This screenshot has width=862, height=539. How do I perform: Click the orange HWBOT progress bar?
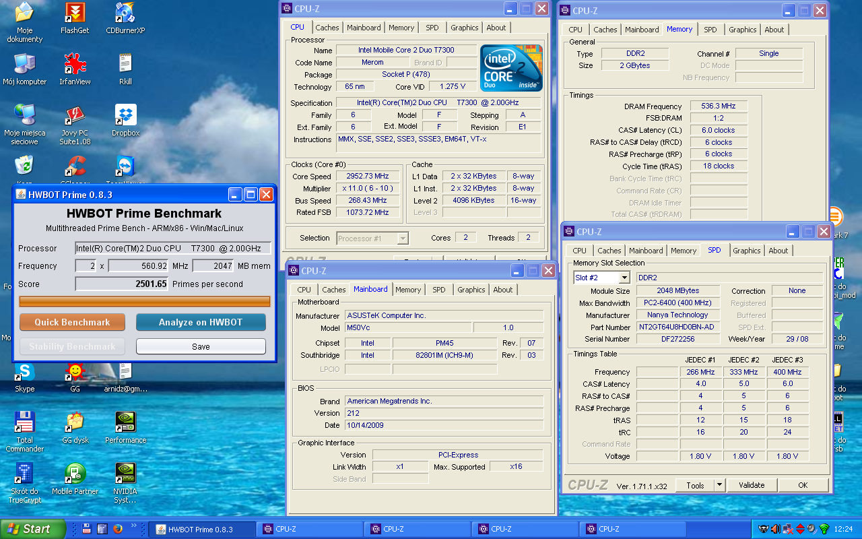(x=145, y=301)
